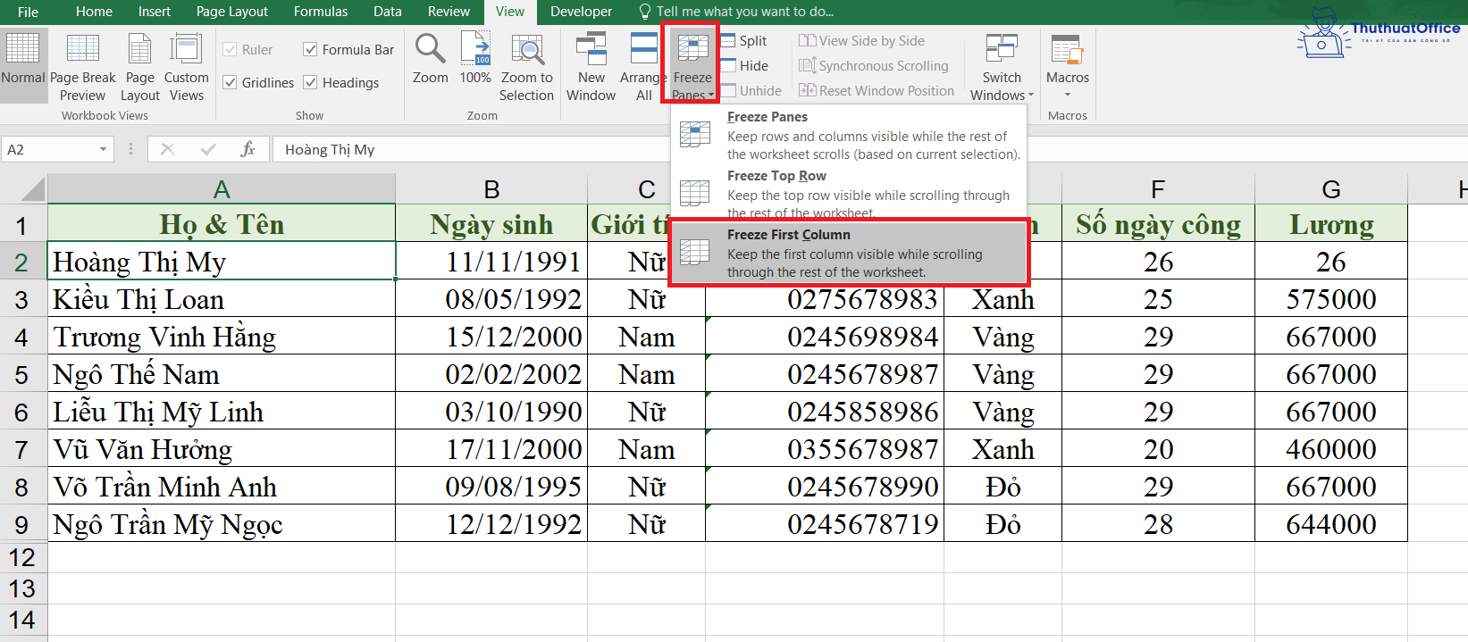Click phone cell 0355678987
This screenshot has height=642, width=1468.
click(825, 449)
